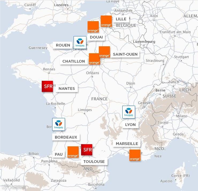Open the LYON city label
Image resolution: width=198 pixels, height=191 pixels.
pos(131,125)
